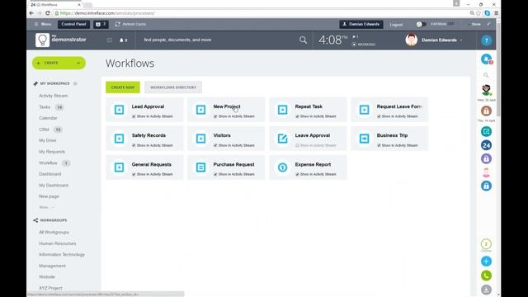
Task: Open the Business Trip workflow icon
Action: click(x=364, y=139)
